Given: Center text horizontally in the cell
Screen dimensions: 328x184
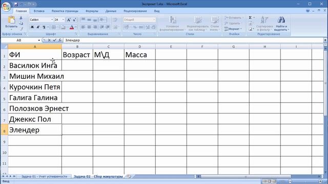Looking at the screenshot, I should (89, 27).
